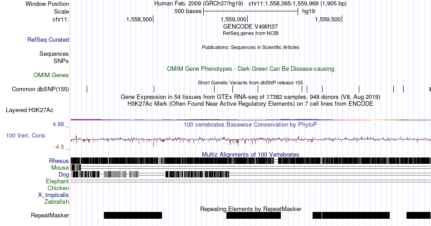431x226 pixels.
Task: Click the leftmost Common dbSNP tick mark
Action: pyautogui.click(x=87, y=89)
